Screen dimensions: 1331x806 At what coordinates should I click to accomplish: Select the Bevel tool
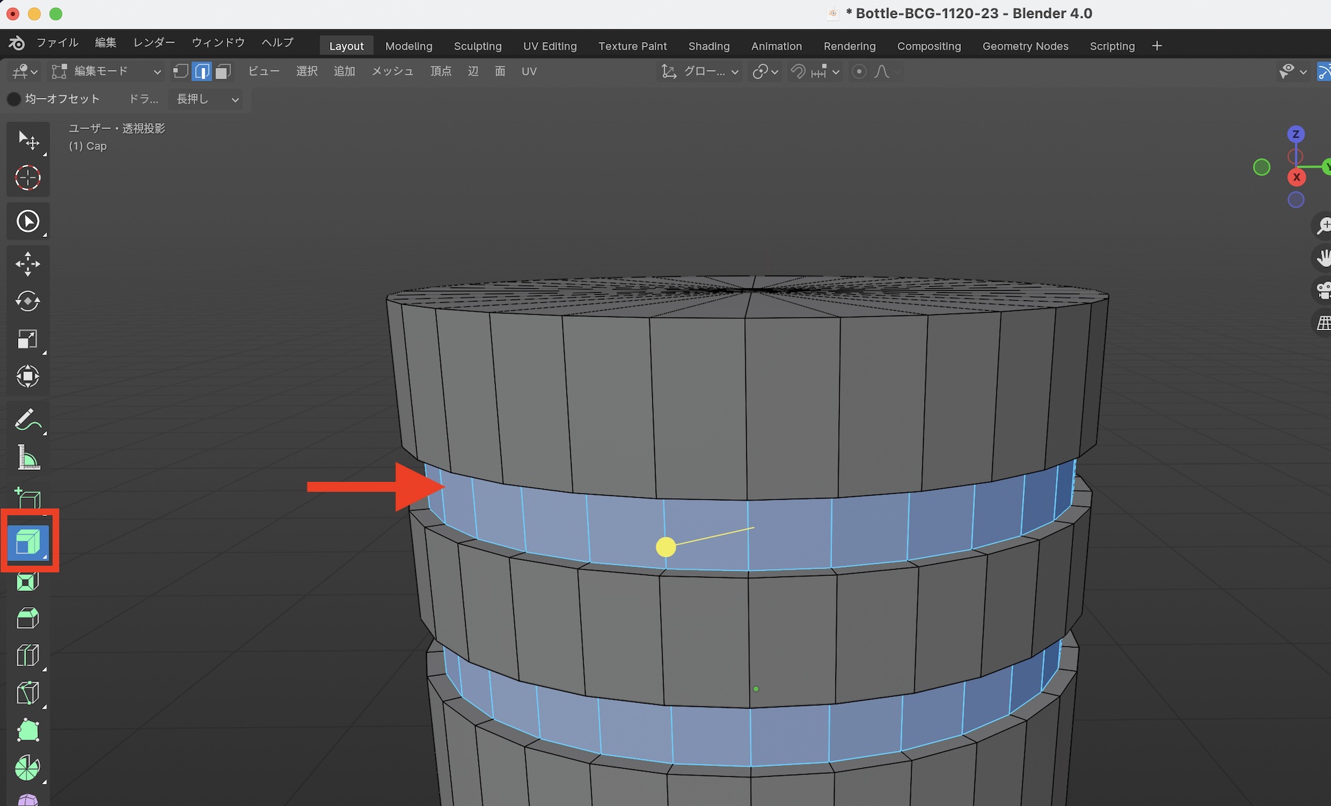coord(27,618)
